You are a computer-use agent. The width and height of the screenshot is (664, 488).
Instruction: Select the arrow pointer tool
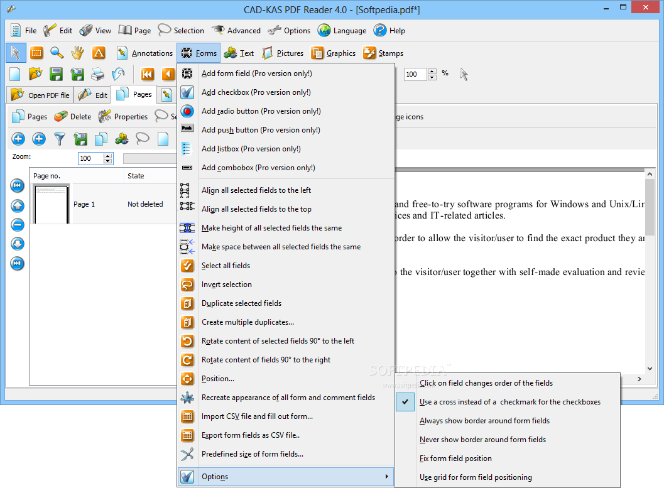tap(16, 53)
